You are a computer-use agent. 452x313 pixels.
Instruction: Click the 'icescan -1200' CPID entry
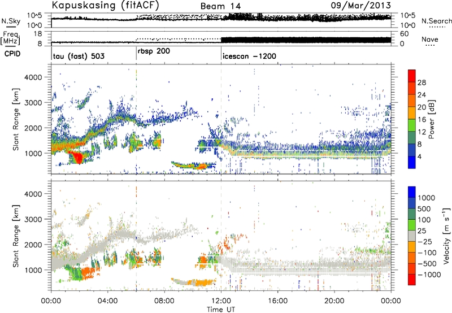tap(249, 56)
